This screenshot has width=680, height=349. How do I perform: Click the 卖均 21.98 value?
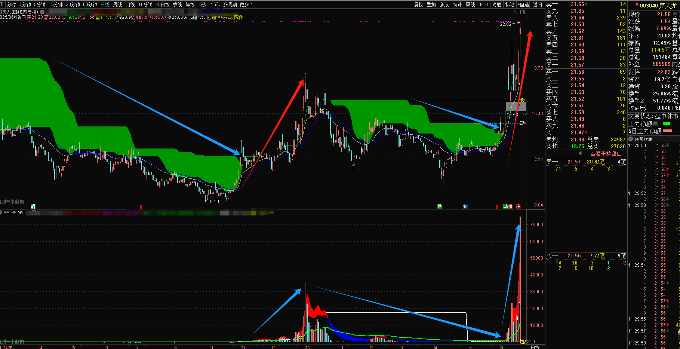click(578, 140)
